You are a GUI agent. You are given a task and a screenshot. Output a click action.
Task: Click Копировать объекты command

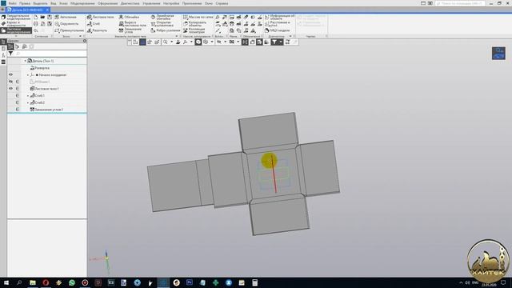point(195,24)
